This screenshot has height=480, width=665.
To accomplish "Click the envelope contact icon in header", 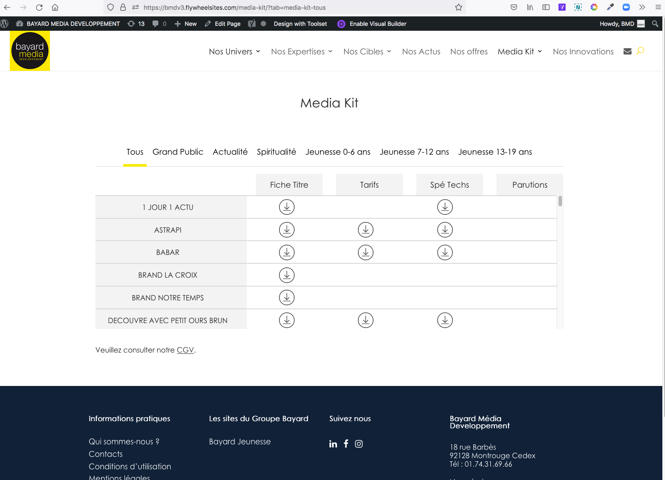I will click(x=628, y=51).
